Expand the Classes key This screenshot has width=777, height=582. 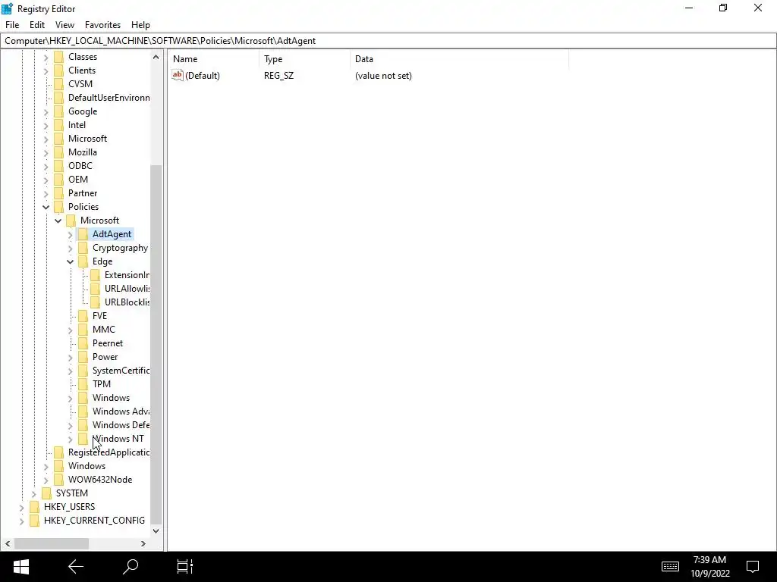pos(46,58)
